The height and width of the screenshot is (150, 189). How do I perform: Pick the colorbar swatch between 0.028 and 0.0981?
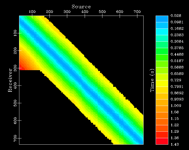coord(162,19)
